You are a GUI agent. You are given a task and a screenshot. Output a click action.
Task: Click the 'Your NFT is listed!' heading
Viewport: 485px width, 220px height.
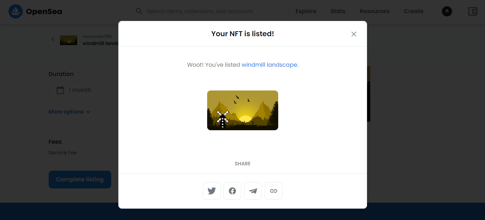(243, 34)
